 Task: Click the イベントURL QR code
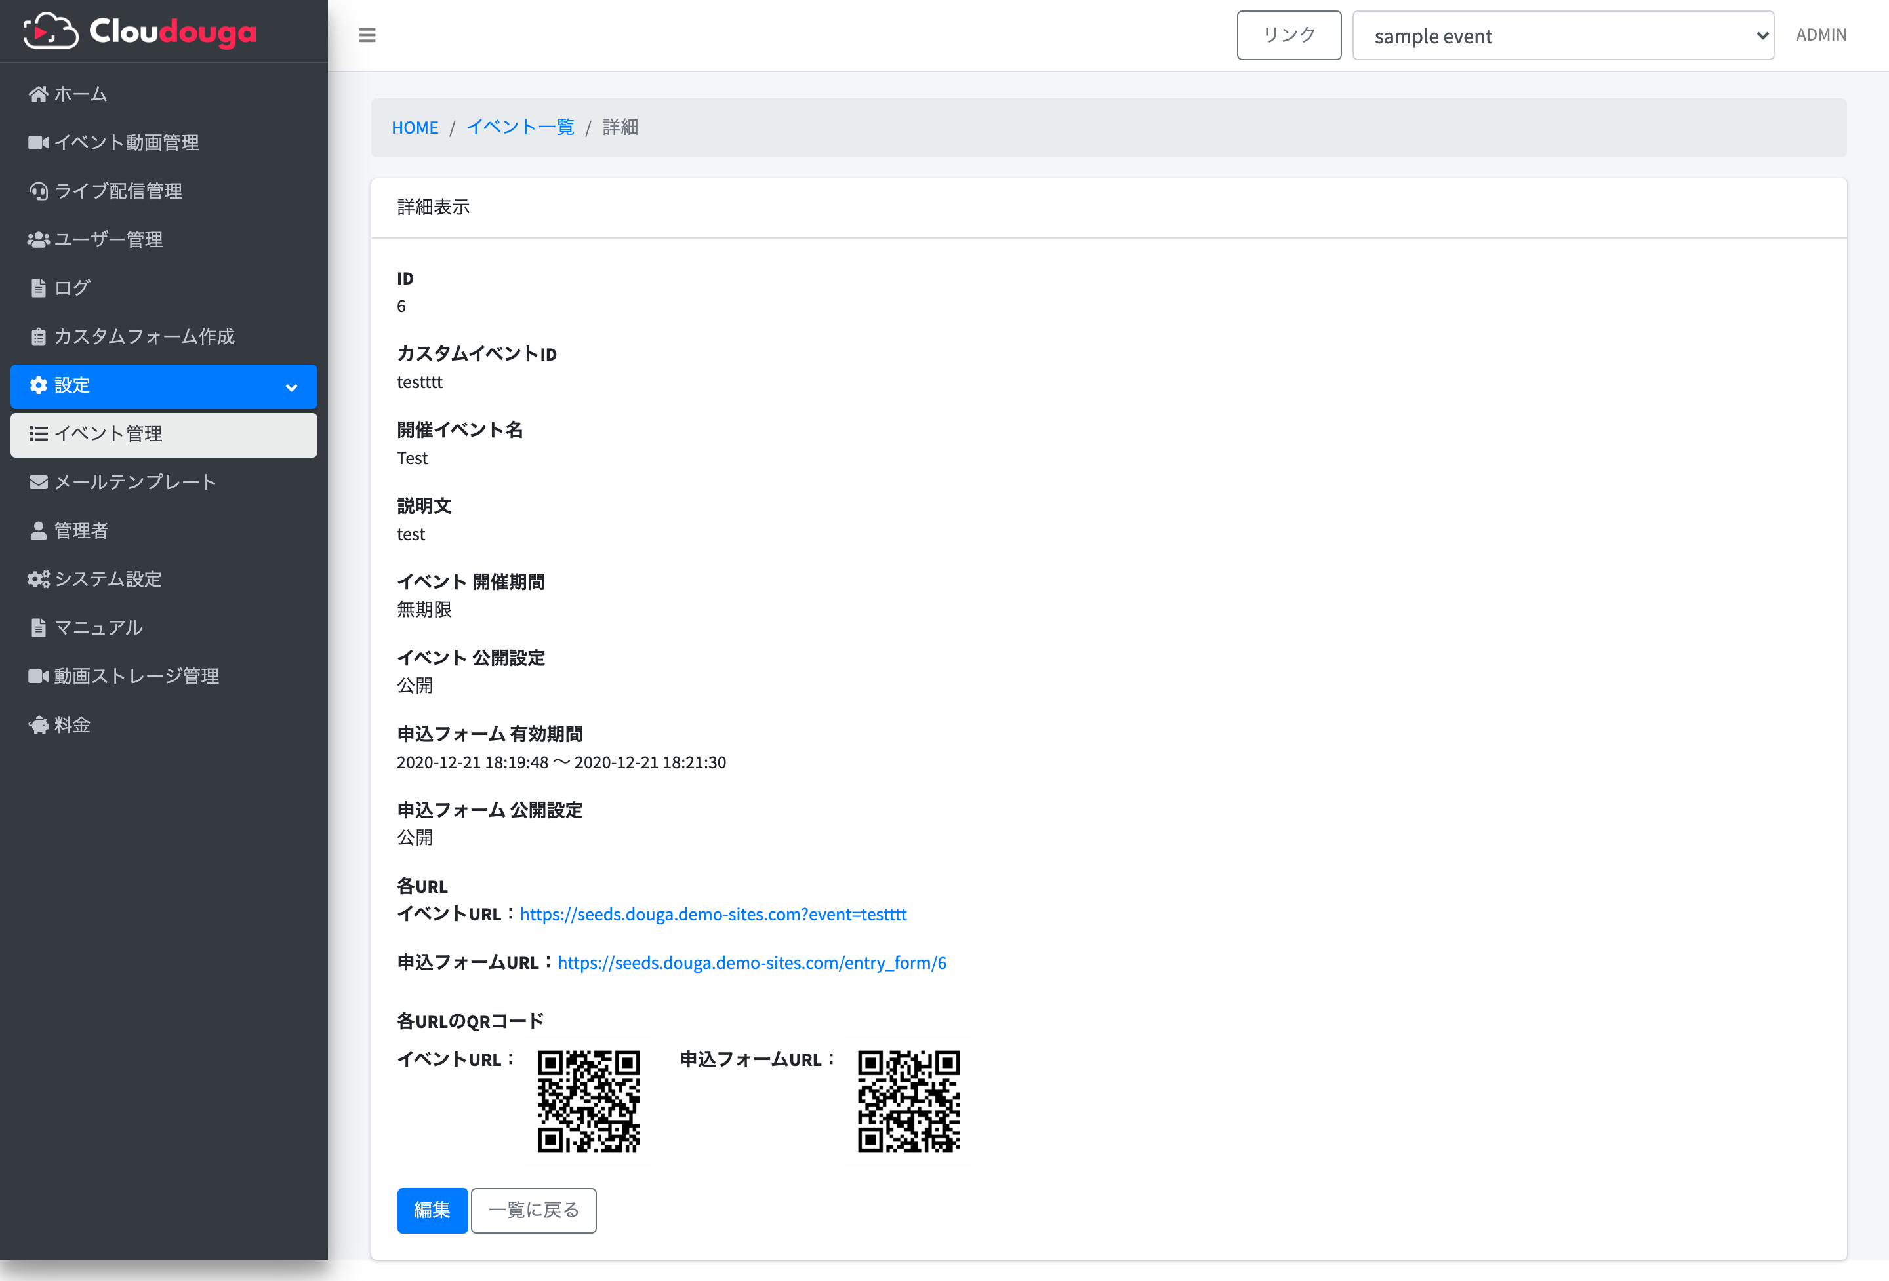coord(588,1101)
